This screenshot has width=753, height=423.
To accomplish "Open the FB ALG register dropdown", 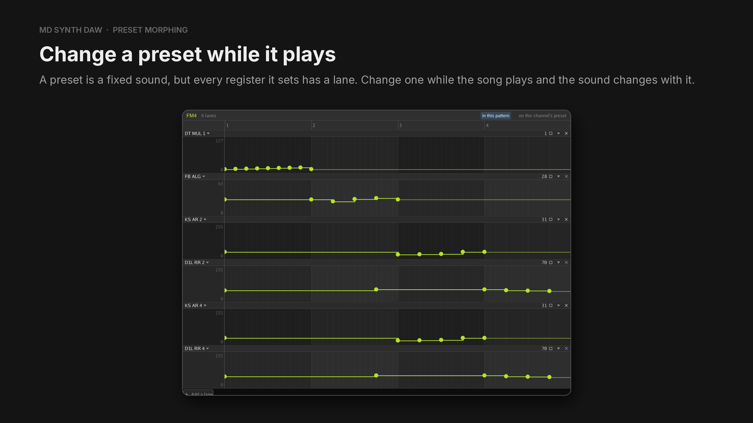I will [195, 177].
